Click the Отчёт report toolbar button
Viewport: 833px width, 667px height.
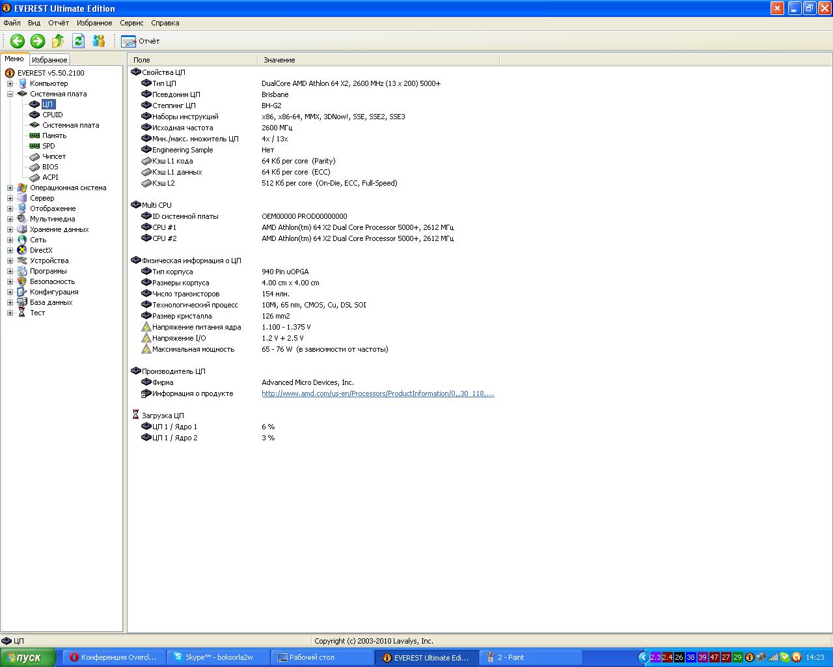point(141,41)
